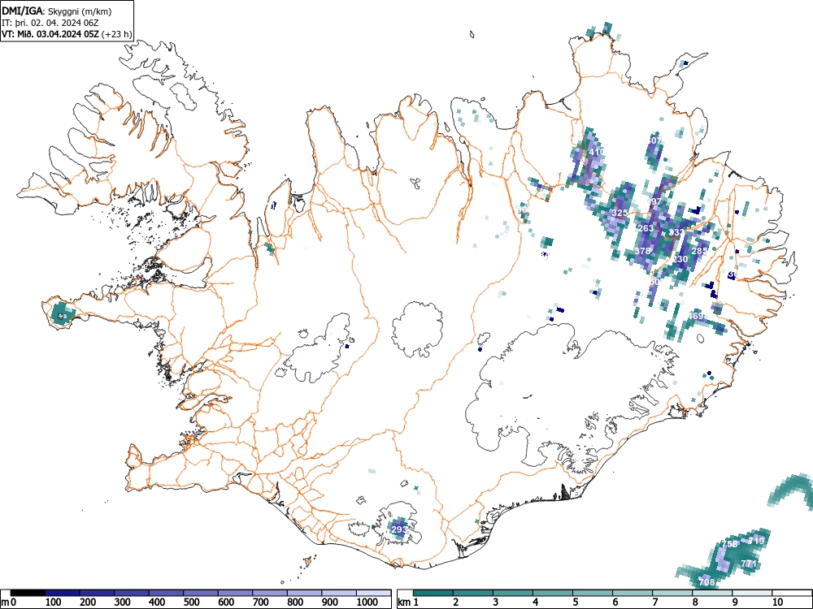Image resolution: width=813 pixels, height=609 pixels.
Task: Click the map value label '469'
Action: tap(696, 316)
